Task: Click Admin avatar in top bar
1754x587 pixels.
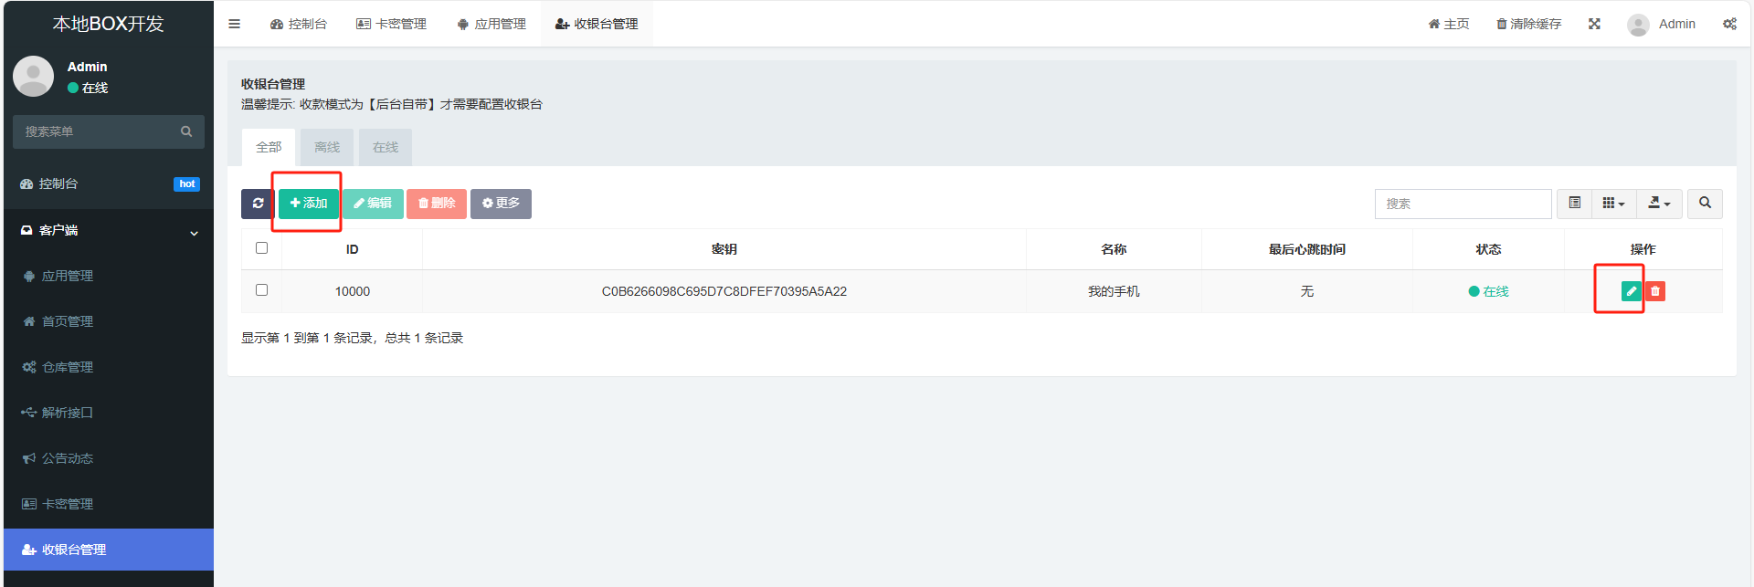Action: coord(1638,25)
